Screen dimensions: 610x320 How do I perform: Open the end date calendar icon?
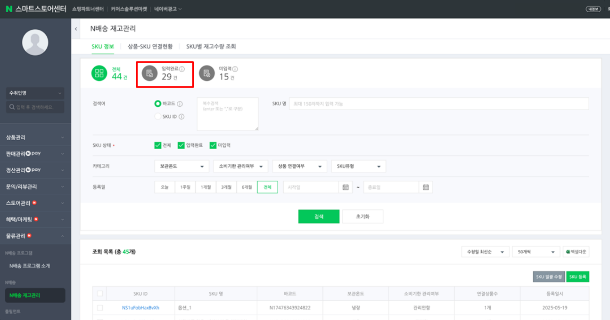[x=426, y=187]
